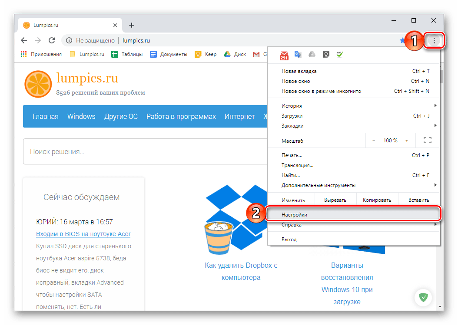This screenshot has width=458, height=325.
Task: Click the 'Сейчас обсуждаем' heading
Action: point(82,197)
